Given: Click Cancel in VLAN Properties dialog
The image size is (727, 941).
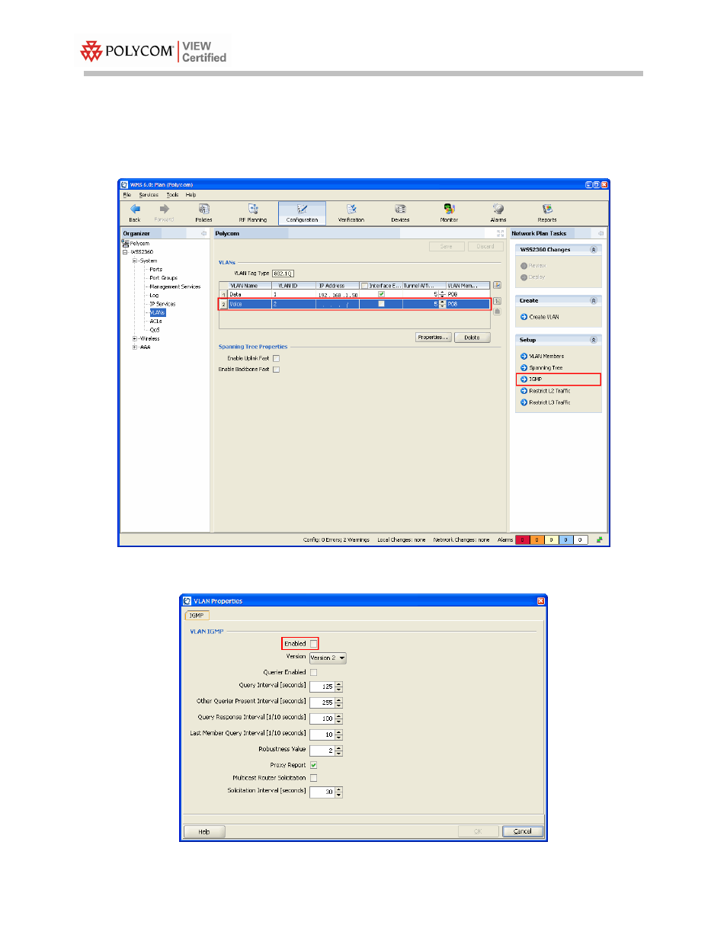Looking at the screenshot, I should click(x=523, y=831).
